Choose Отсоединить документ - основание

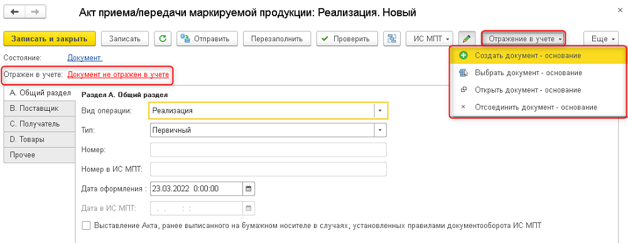point(538,107)
